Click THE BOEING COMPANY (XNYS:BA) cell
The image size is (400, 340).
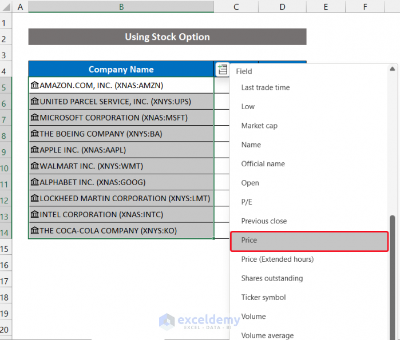(121, 134)
